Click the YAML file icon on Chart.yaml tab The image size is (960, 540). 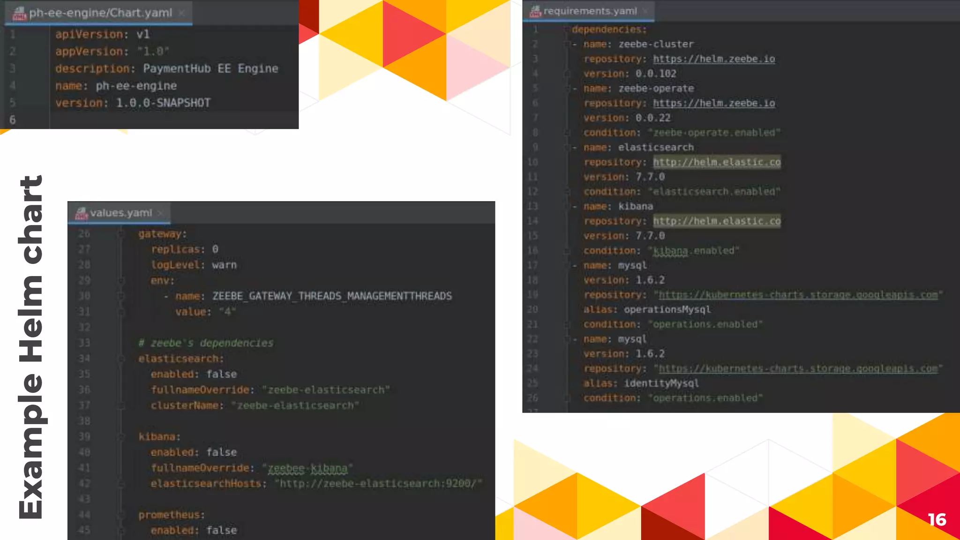[19, 14]
